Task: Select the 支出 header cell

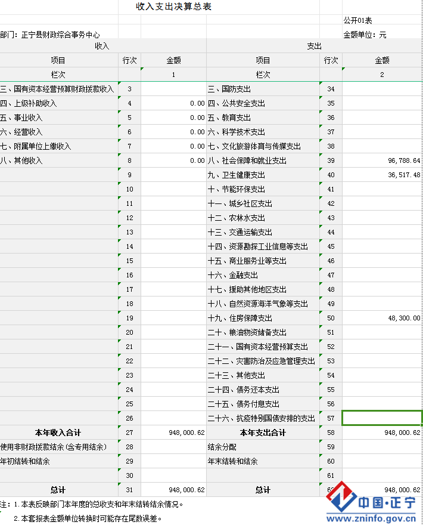Action: [x=315, y=46]
